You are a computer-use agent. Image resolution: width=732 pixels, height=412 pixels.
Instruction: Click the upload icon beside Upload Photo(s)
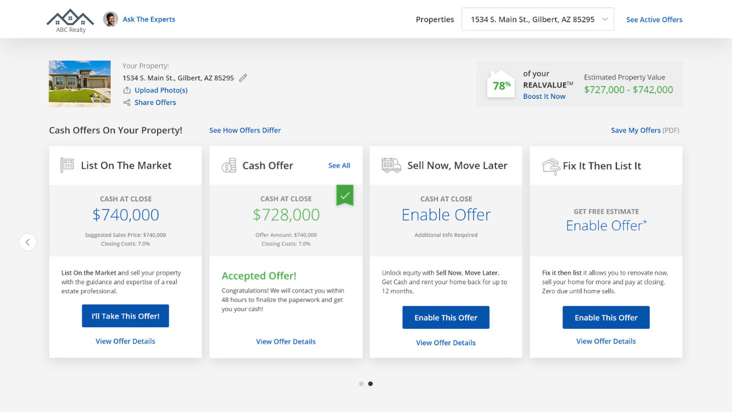tap(127, 90)
